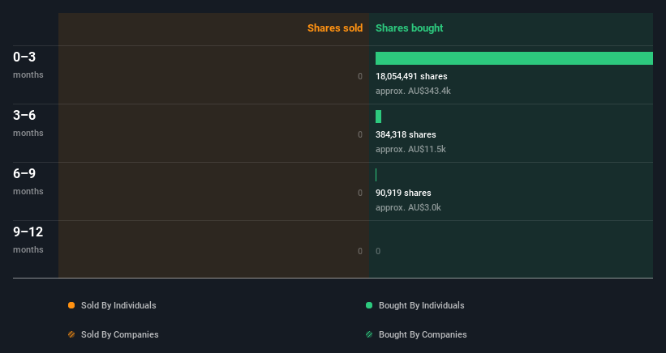Click the shares sold zero in 0–3 months row
This screenshot has width=666, height=353.
click(359, 76)
